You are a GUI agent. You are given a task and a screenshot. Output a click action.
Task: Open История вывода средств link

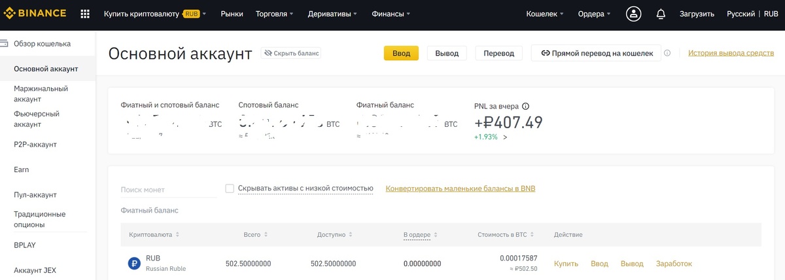coord(731,53)
